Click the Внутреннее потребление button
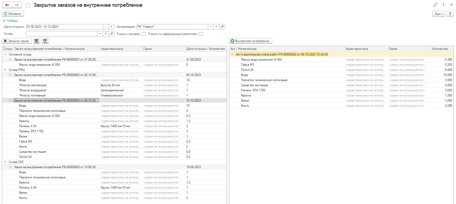Image resolution: width=456 pixels, height=204 pixels. coord(250,41)
